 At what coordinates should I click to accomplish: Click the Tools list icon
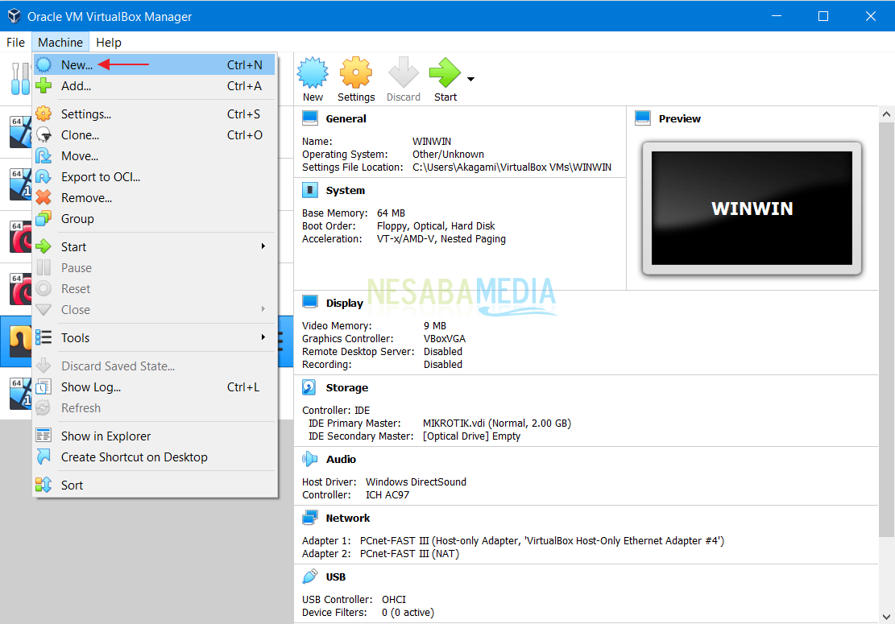click(44, 337)
